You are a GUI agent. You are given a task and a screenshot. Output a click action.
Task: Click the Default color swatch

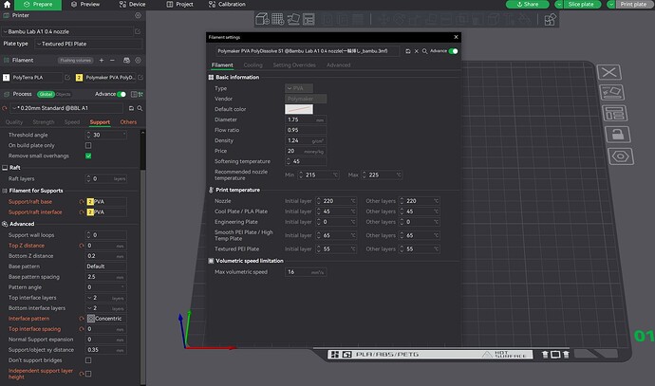pos(299,109)
